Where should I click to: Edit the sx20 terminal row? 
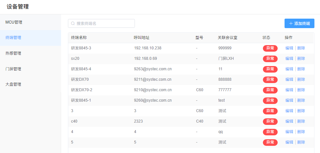pos(289,59)
